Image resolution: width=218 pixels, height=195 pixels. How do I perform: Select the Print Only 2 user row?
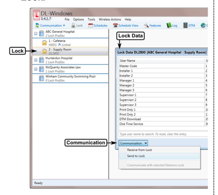tap(163, 114)
